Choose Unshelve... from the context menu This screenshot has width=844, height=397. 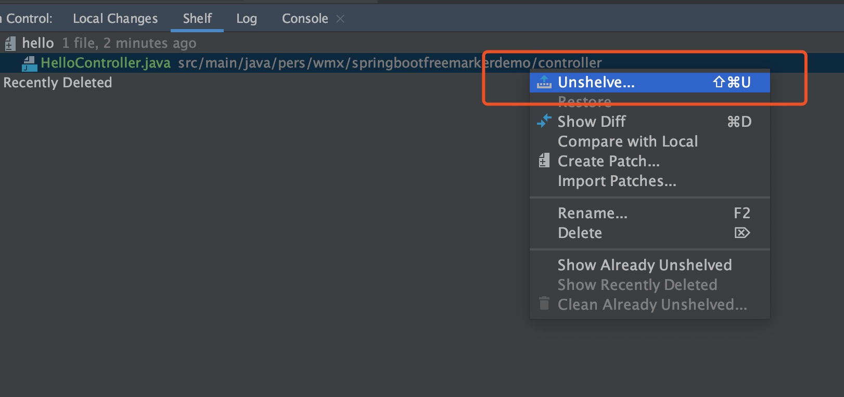596,82
